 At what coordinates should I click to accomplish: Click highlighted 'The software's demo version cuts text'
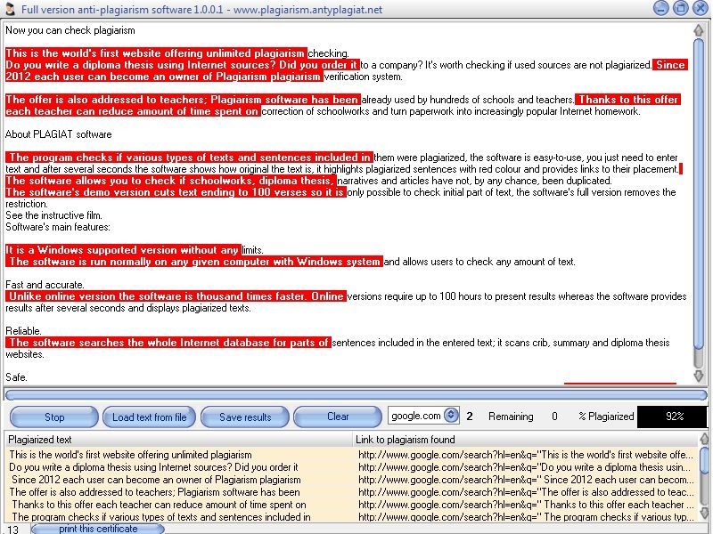[176, 192]
